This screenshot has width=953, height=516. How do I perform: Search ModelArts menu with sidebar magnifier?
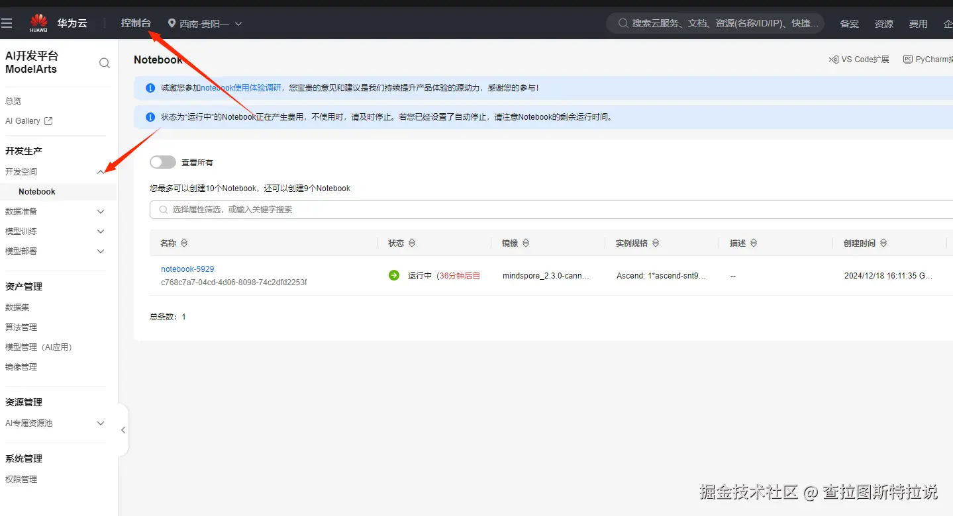click(104, 63)
